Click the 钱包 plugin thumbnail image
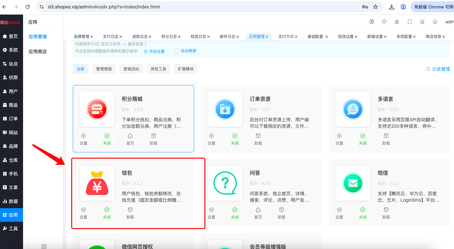This screenshot has height=249, width=454. coord(97,183)
